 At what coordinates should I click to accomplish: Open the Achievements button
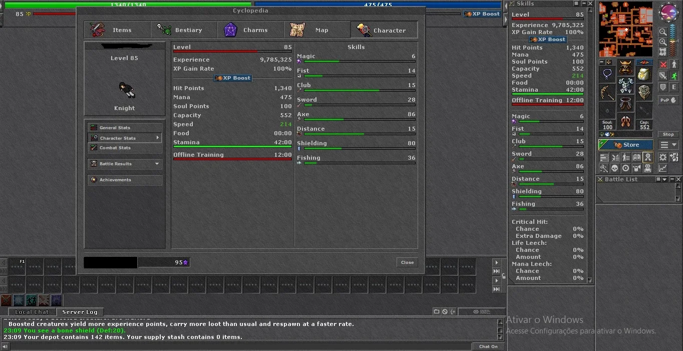pos(125,180)
